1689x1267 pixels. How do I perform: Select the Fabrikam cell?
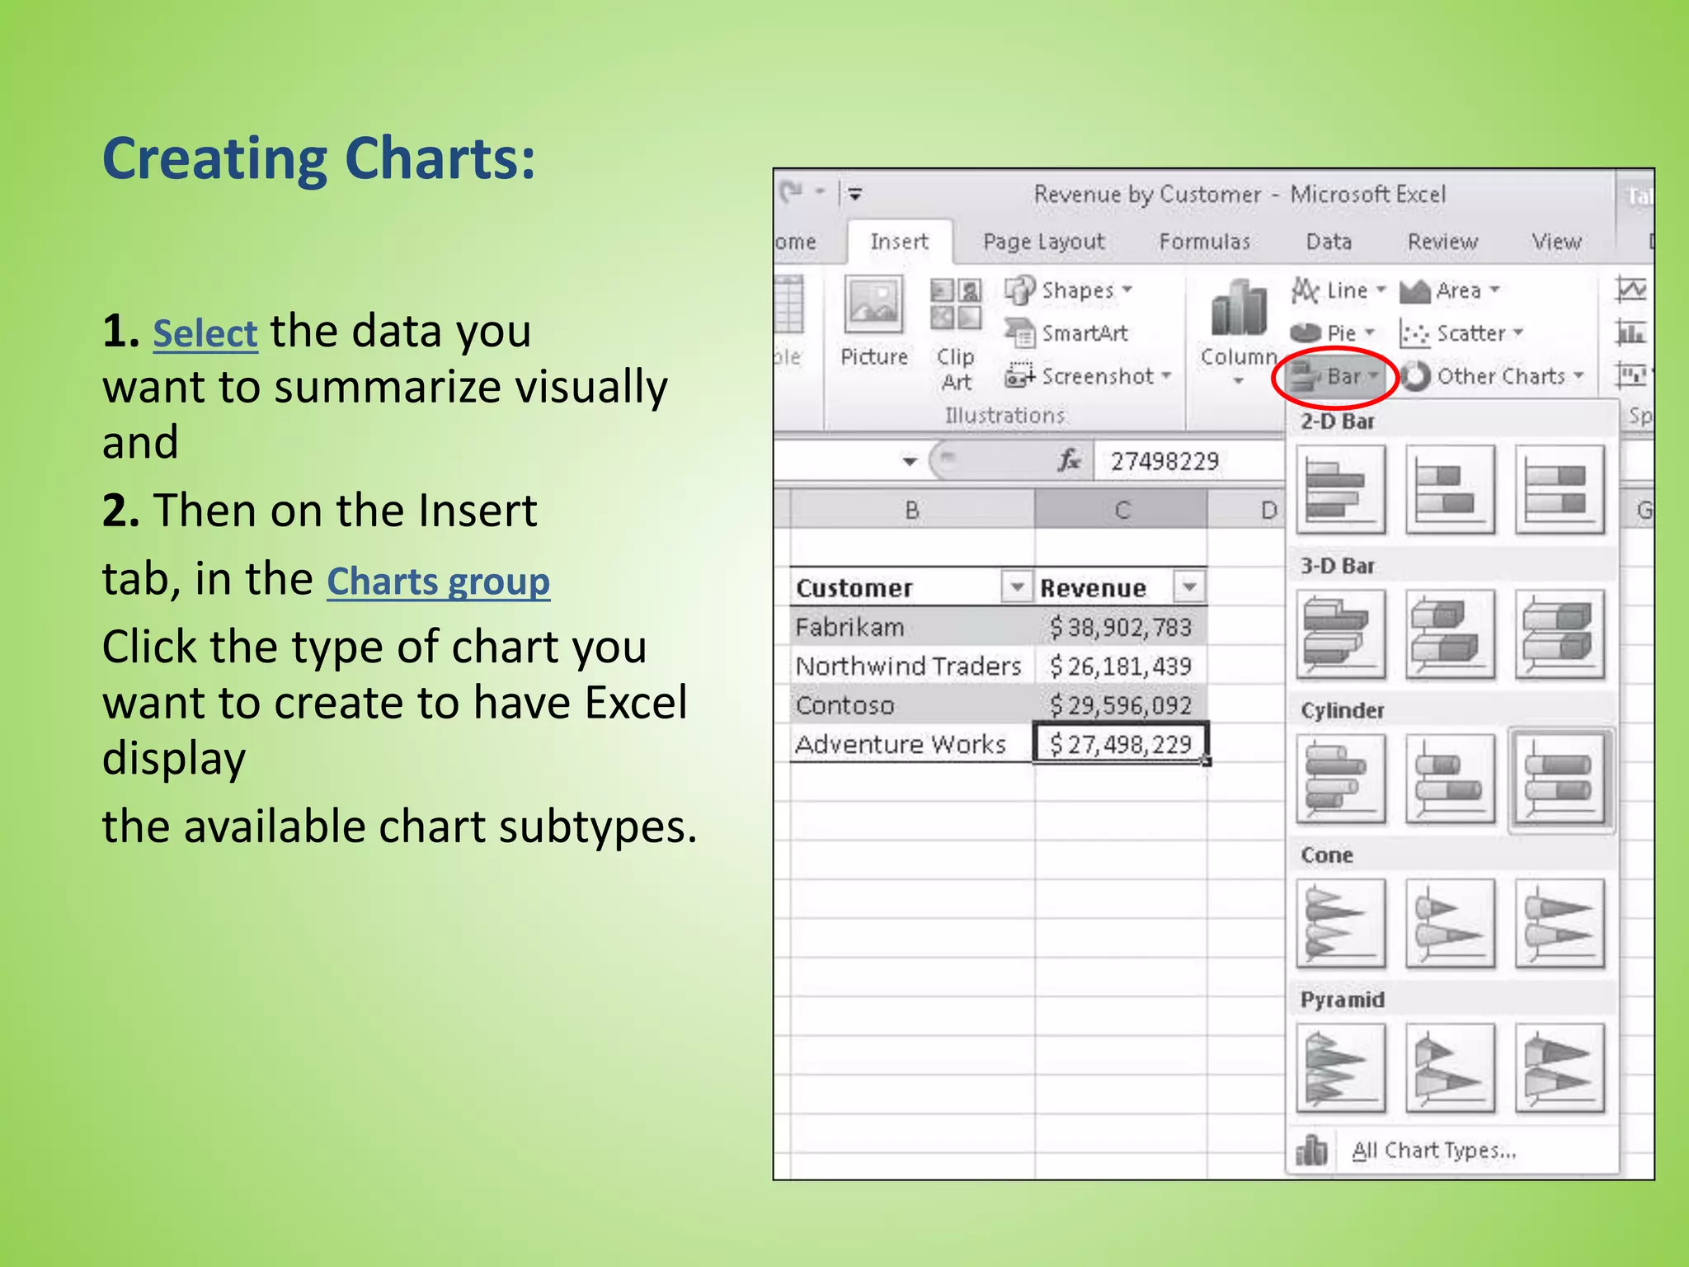(912, 628)
